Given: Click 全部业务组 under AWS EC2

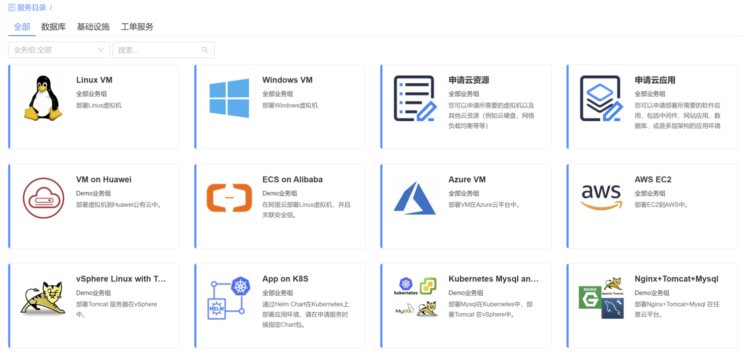Looking at the screenshot, I should [x=650, y=193].
